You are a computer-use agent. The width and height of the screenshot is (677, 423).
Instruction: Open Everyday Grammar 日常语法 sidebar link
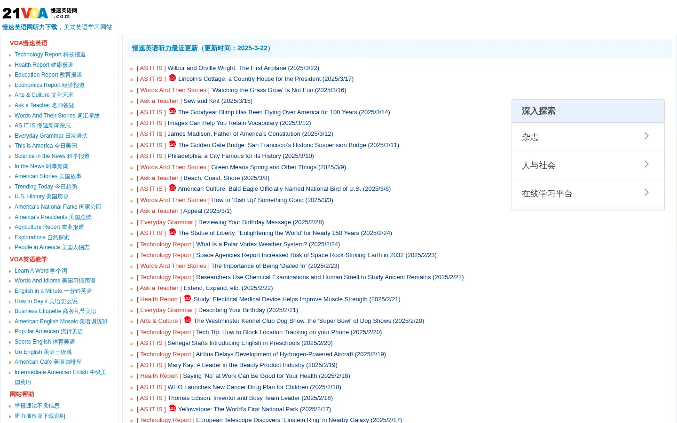51,136
